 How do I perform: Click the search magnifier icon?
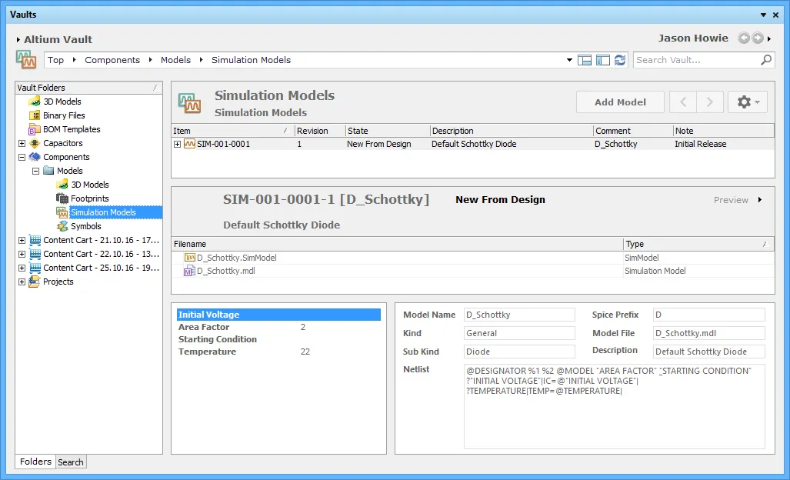click(x=766, y=60)
